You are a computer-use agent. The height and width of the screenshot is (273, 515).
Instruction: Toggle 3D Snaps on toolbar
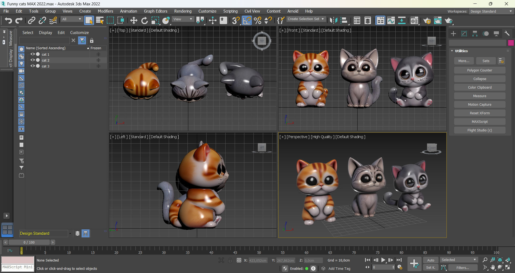236,20
